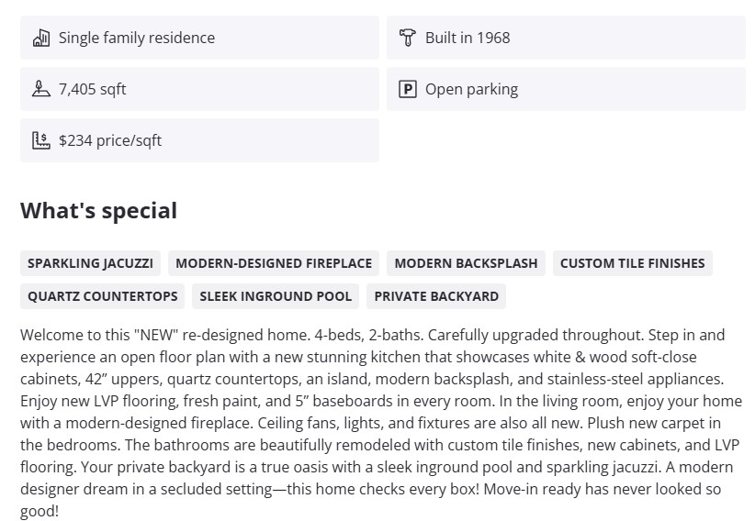Viewport: 755px width, 521px height.
Task: Click the lot size icon next to 7,405 sqft
Action: tap(40, 89)
